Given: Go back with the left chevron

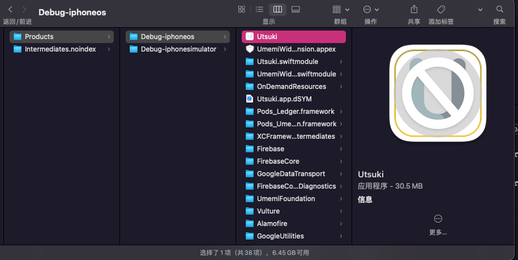Looking at the screenshot, I should pyautogui.click(x=10, y=9).
